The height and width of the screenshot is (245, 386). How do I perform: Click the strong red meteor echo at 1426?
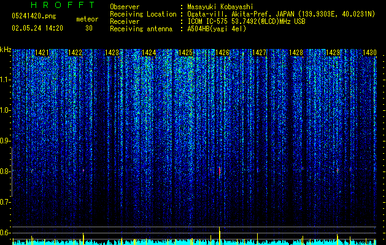pos(219,171)
